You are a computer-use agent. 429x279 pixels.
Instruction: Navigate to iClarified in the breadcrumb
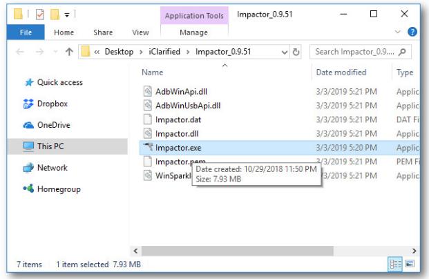pos(164,51)
